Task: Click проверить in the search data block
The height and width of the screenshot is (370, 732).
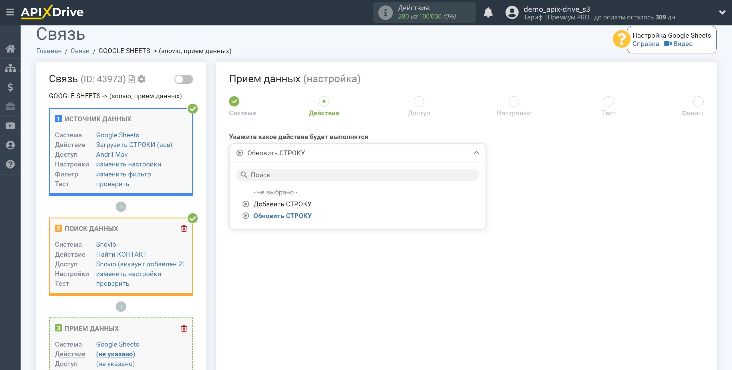Action: coord(113,283)
